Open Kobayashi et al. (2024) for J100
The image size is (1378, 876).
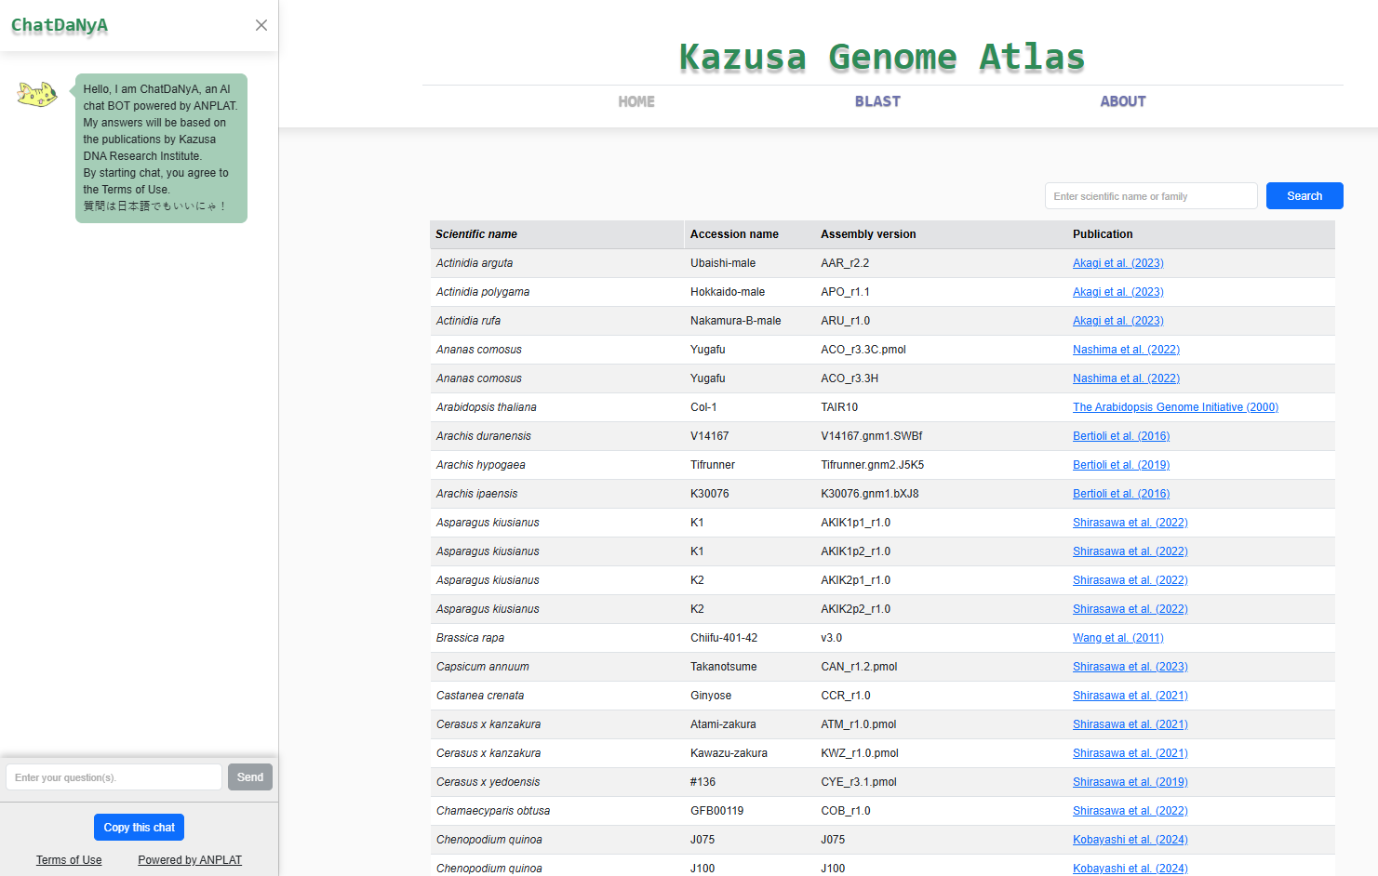coord(1130,869)
